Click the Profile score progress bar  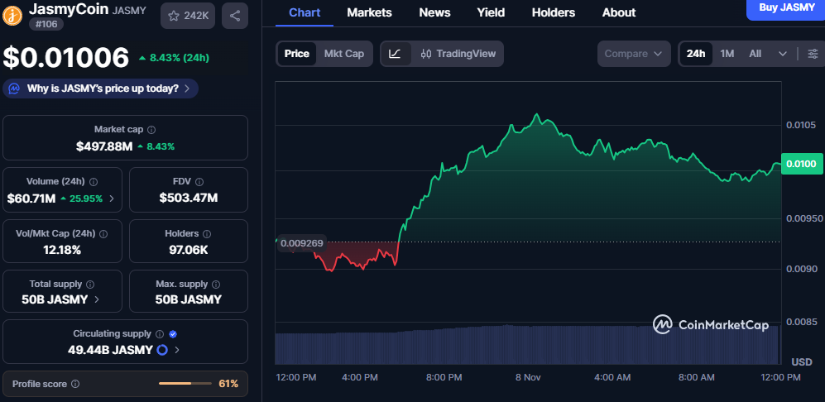tap(185, 384)
